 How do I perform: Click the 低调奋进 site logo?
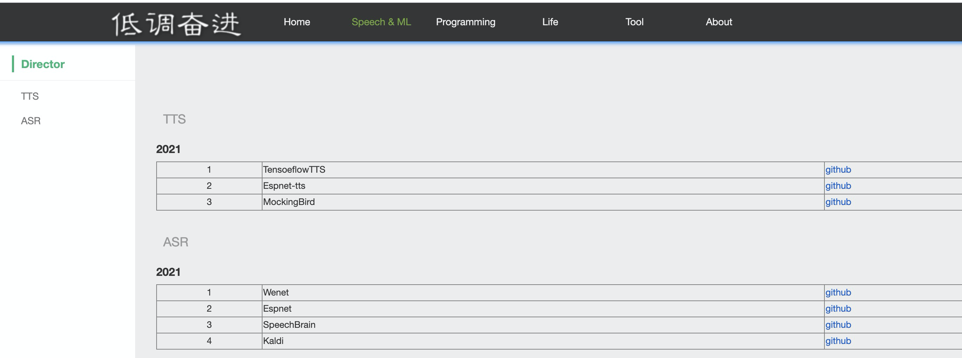(x=176, y=24)
